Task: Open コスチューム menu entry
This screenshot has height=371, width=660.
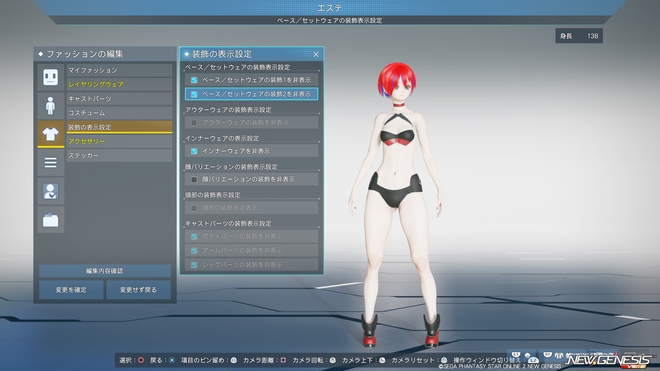Action: point(119,113)
